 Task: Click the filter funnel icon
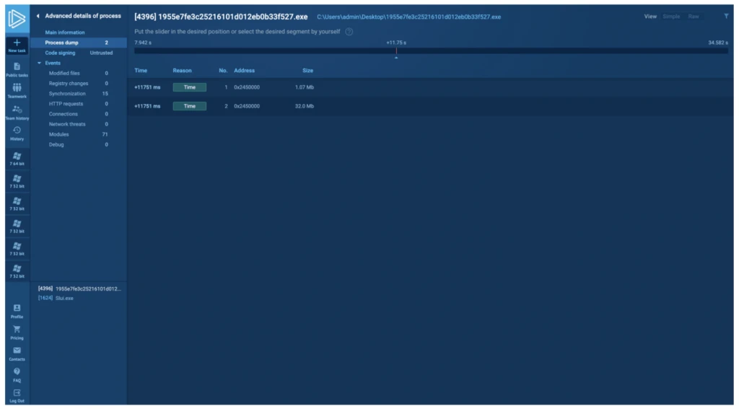(x=726, y=16)
